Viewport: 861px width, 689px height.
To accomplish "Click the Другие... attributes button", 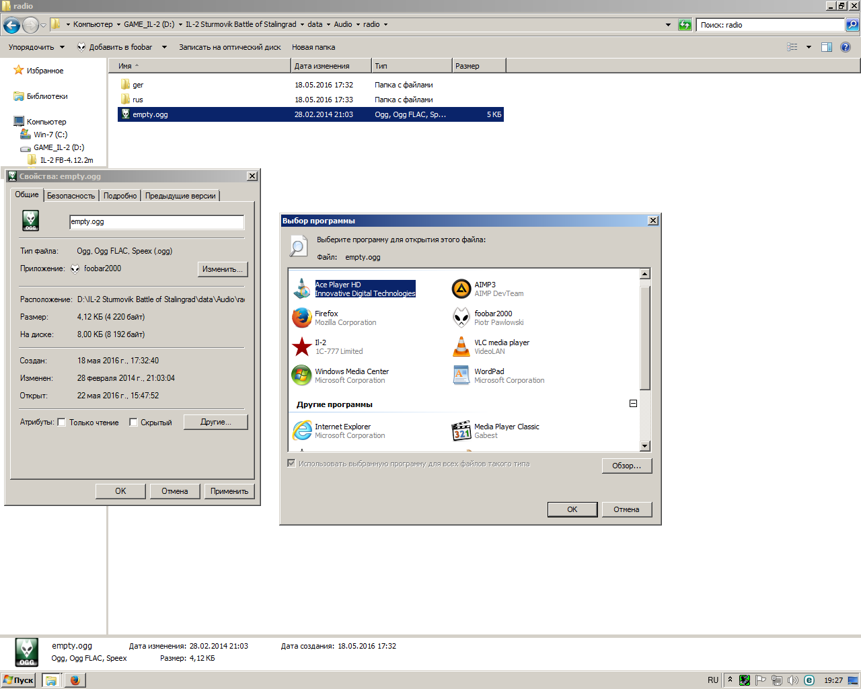I will [216, 422].
